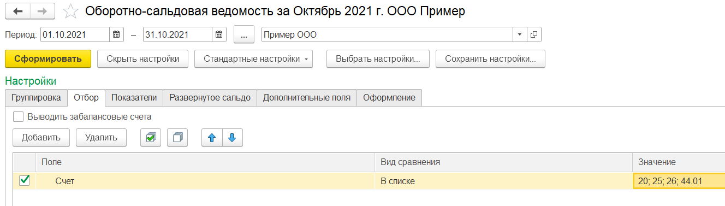Open organization card via the open-form icon
The height and width of the screenshot is (206, 725).
[533, 34]
